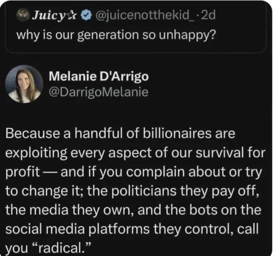Viewport: 276px width, 256px height.
Task: Click the line starting "exploiting every aspect"
Action: (136, 153)
